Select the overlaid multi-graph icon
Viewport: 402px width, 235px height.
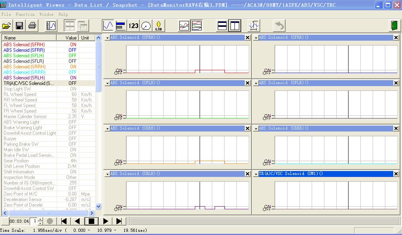(184, 26)
